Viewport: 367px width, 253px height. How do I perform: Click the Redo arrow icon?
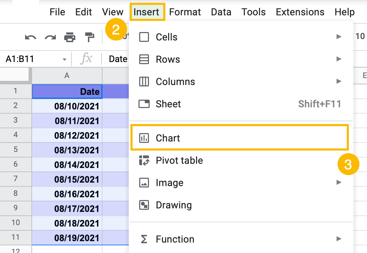(x=50, y=37)
